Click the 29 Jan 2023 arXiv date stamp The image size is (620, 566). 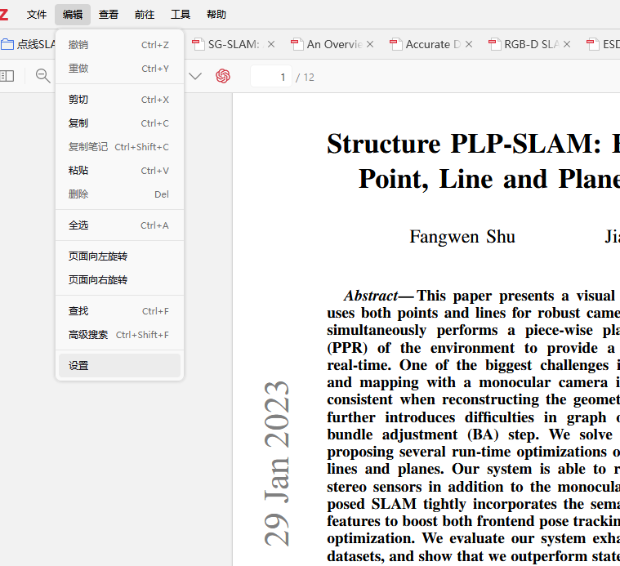(x=277, y=464)
